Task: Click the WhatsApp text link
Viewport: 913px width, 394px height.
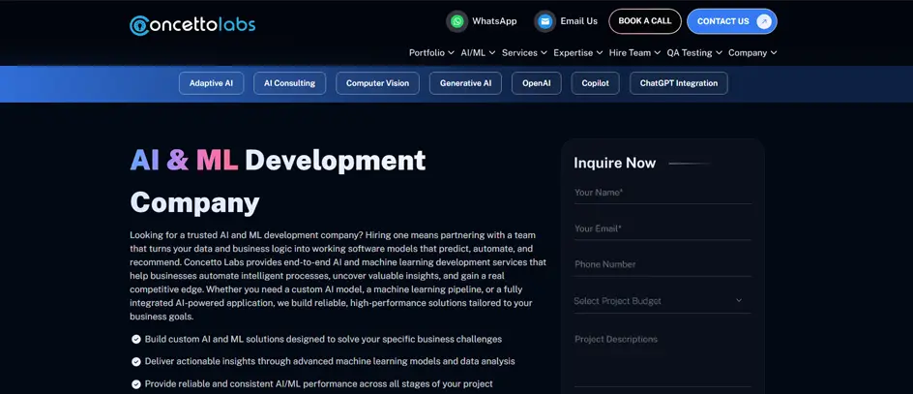Action: point(494,21)
